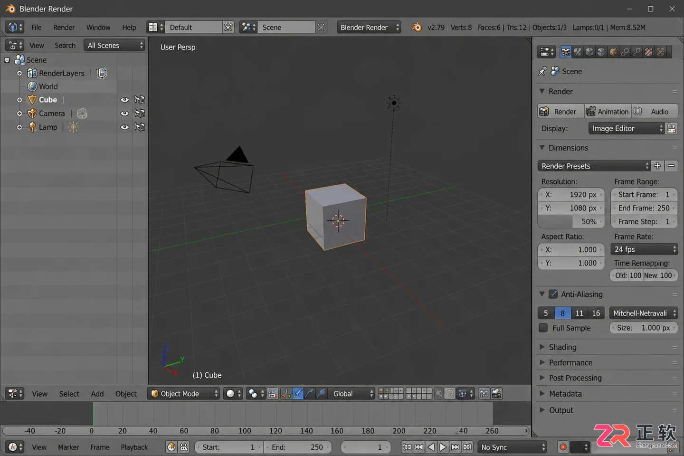Click the rotate manipulator icon

coord(310,394)
